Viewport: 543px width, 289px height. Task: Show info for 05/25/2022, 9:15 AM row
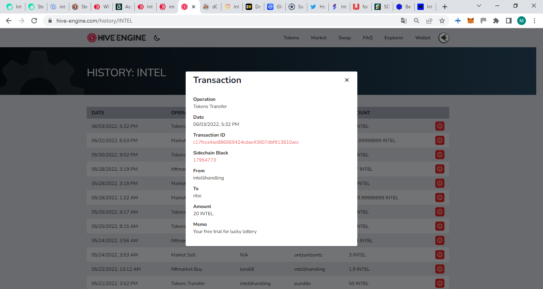pyautogui.click(x=440, y=226)
